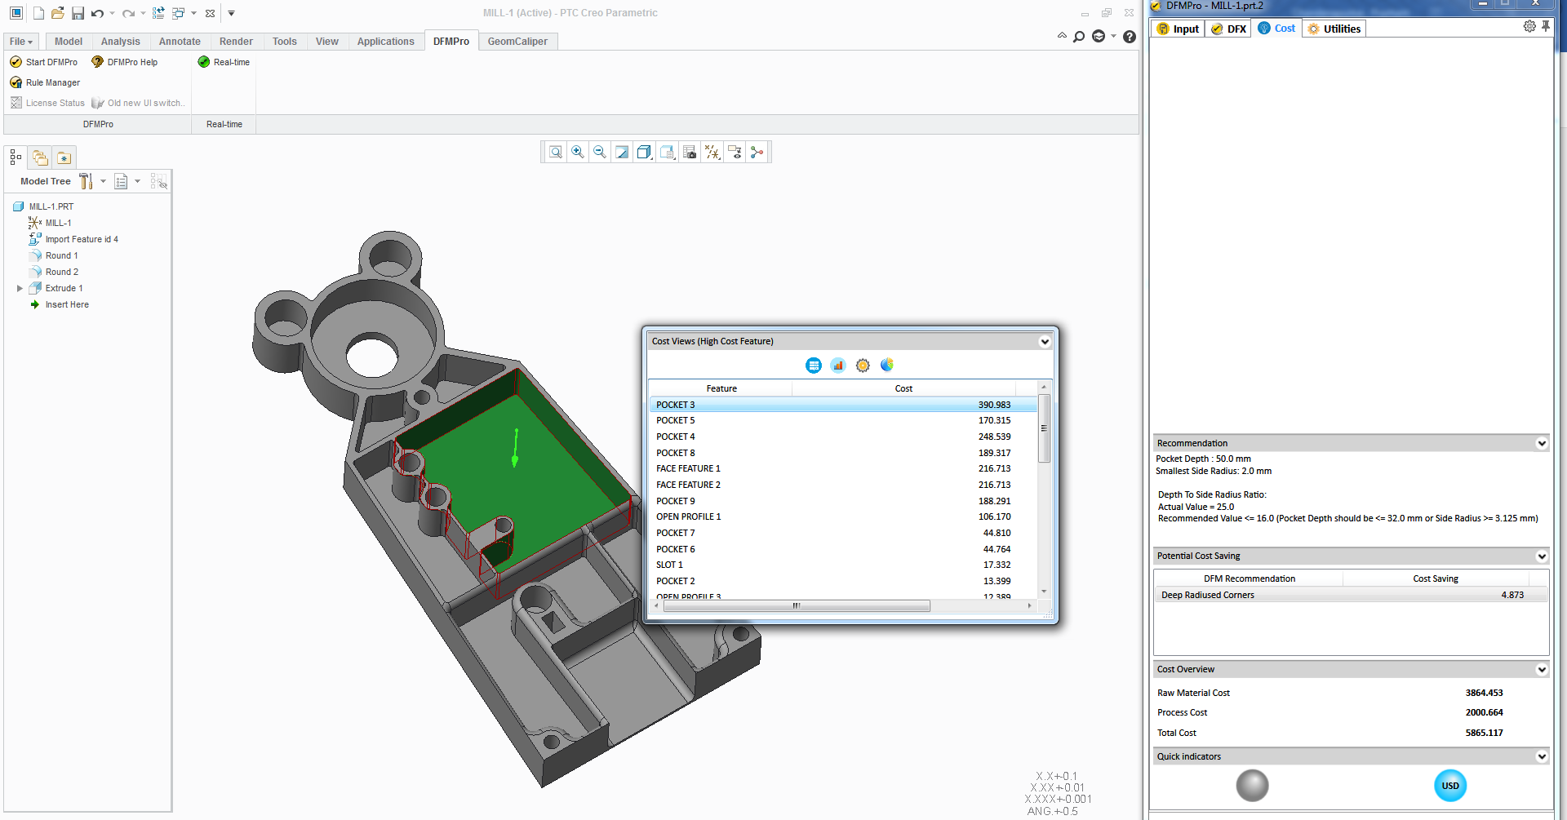Click the DFMPro panel settings gear icon

click(x=1529, y=26)
